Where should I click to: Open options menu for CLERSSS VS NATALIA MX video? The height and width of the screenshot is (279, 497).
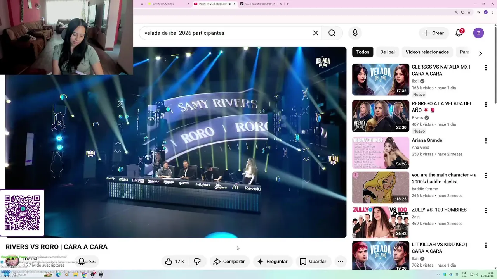pyautogui.click(x=486, y=68)
